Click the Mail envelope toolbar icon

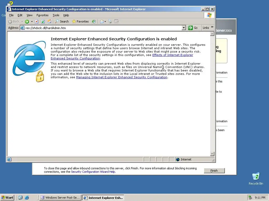click(x=102, y=21)
